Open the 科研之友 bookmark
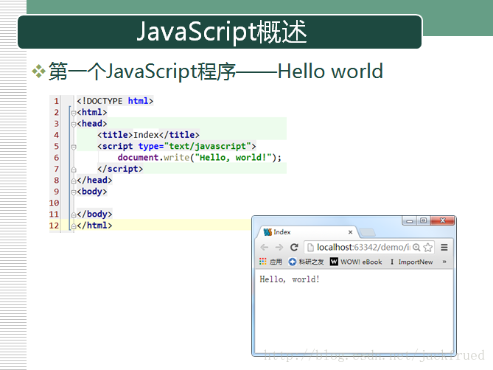The width and height of the screenshot is (493, 370). tap(306, 262)
